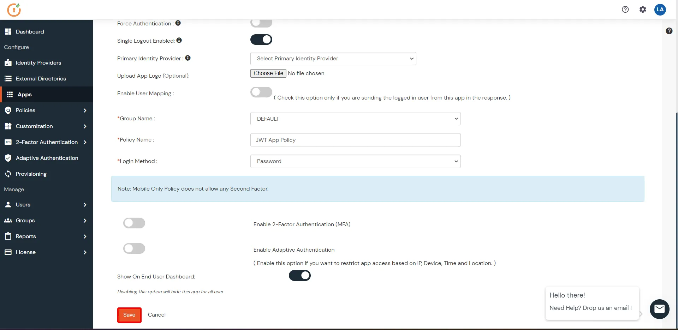Open the Login Method Password dropdown

(x=356, y=161)
